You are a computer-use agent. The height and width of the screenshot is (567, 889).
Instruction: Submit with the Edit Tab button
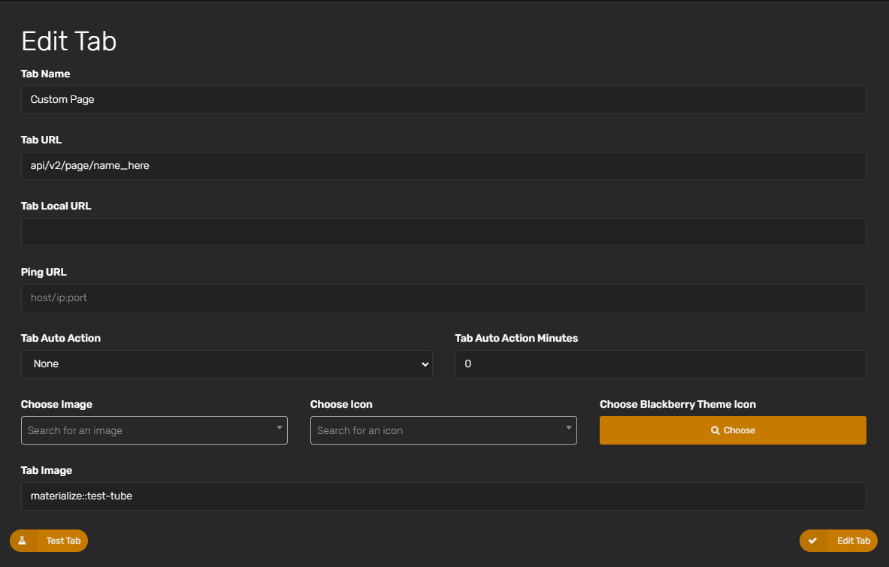pyautogui.click(x=839, y=541)
